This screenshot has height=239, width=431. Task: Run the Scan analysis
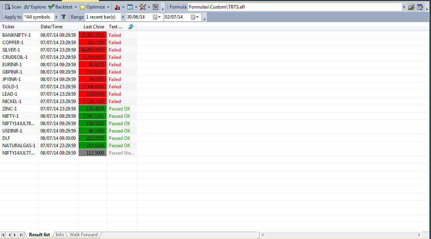click(x=13, y=7)
